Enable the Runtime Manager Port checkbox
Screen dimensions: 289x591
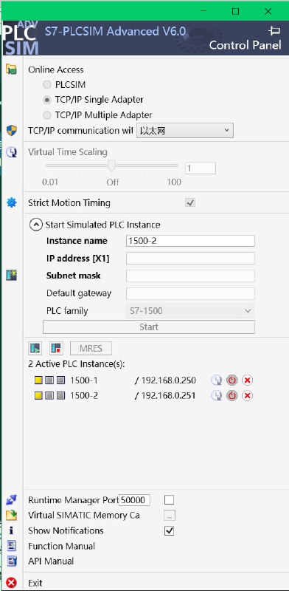coord(170,500)
